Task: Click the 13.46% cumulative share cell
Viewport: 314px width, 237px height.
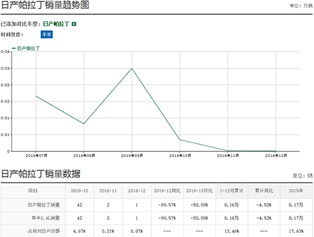Action: tap(232, 231)
